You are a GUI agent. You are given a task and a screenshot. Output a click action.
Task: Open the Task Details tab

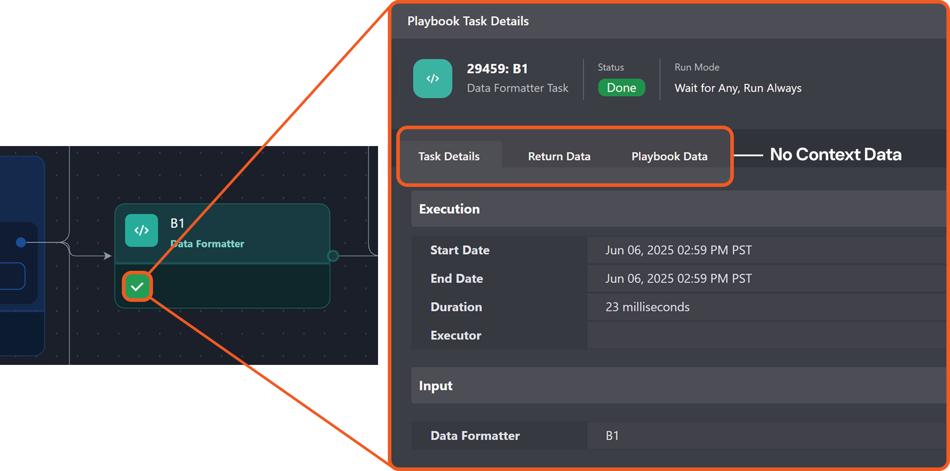(449, 156)
